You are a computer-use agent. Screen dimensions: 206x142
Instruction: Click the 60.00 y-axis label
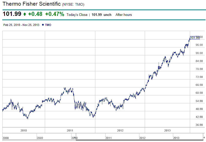coord(199,93)
